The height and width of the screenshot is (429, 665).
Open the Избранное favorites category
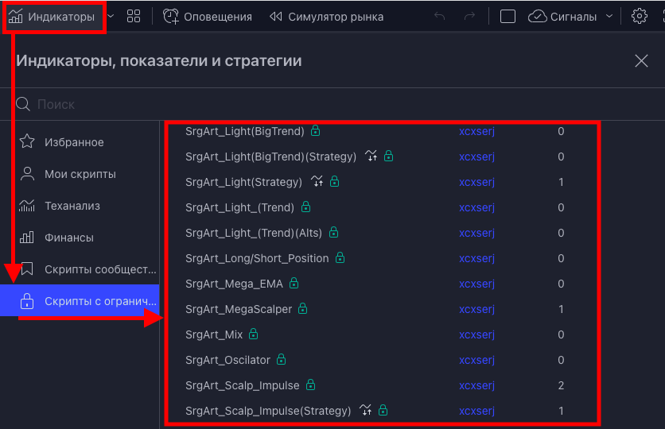(x=80, y=142)
